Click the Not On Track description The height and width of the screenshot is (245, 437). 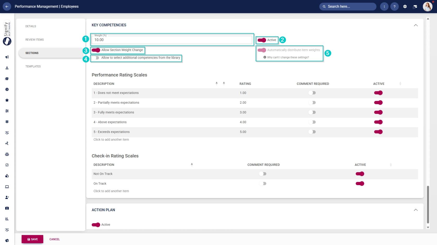point(103,174)
